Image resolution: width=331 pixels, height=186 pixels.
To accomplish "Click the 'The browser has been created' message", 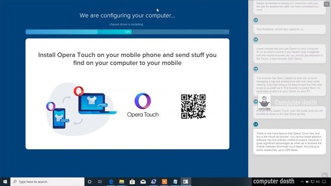I will pyautogui.click(x=290, y=85).
